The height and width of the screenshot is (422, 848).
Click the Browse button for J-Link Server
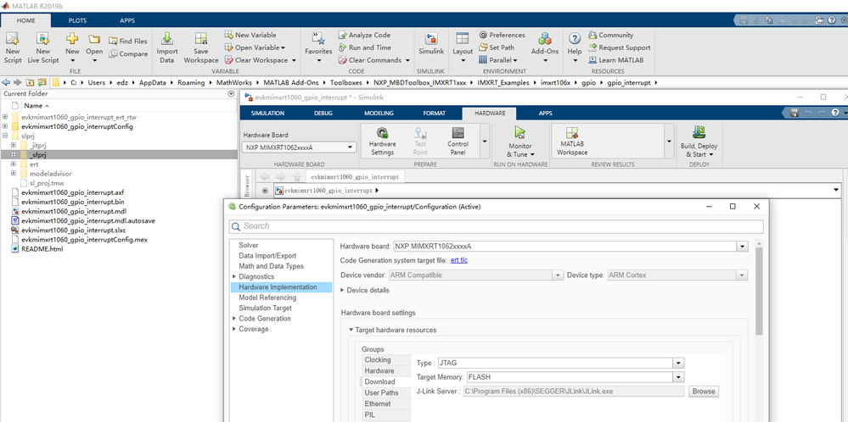click(704, 391)
